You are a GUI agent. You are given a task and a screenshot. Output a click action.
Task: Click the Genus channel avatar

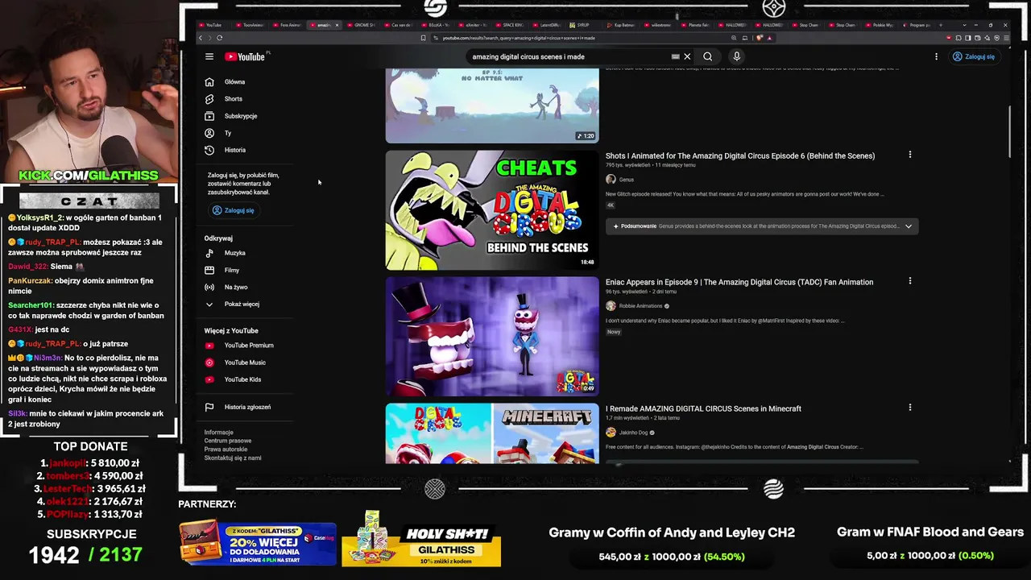(x=611, y=180)
